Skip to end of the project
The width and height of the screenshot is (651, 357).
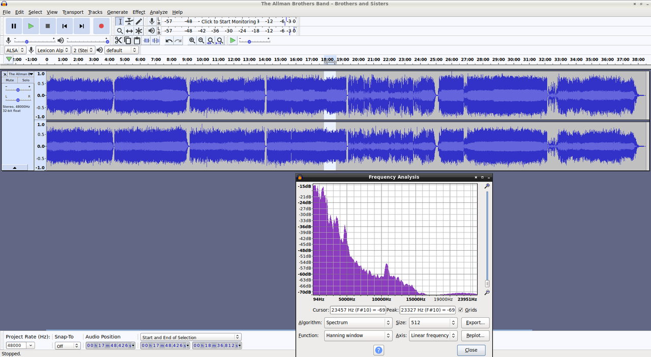pos(81,26)
